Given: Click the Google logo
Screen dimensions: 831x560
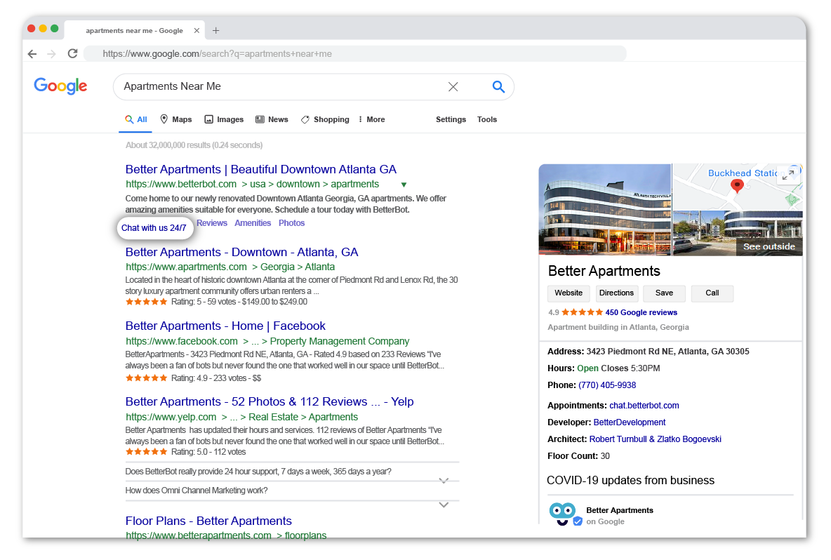Looking at the screenshot, I should (x=60, y=86).
